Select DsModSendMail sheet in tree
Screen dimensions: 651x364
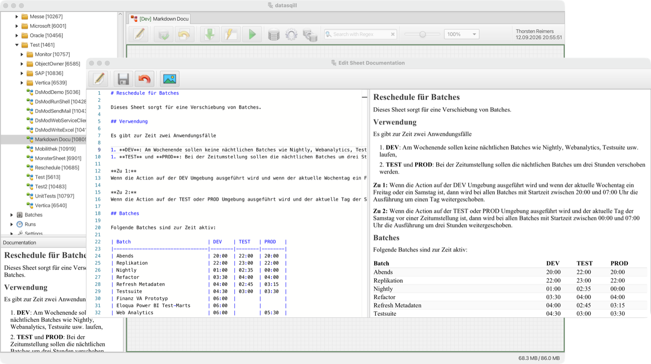(x=61, y=111)
